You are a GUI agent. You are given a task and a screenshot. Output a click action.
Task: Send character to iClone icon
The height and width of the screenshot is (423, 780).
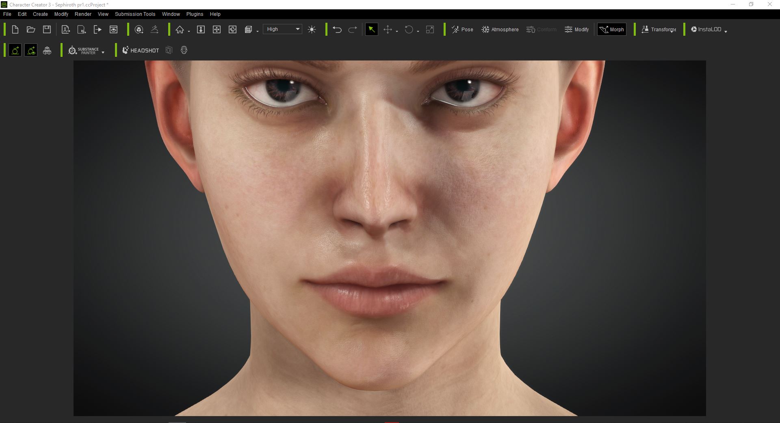[x=82, y=29]
